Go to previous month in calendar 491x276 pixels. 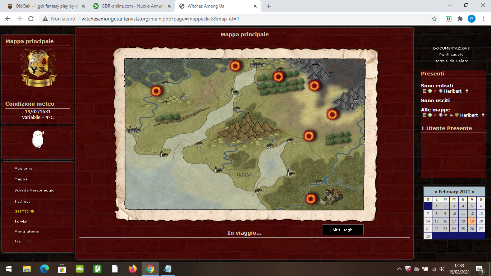coord(436,192)
